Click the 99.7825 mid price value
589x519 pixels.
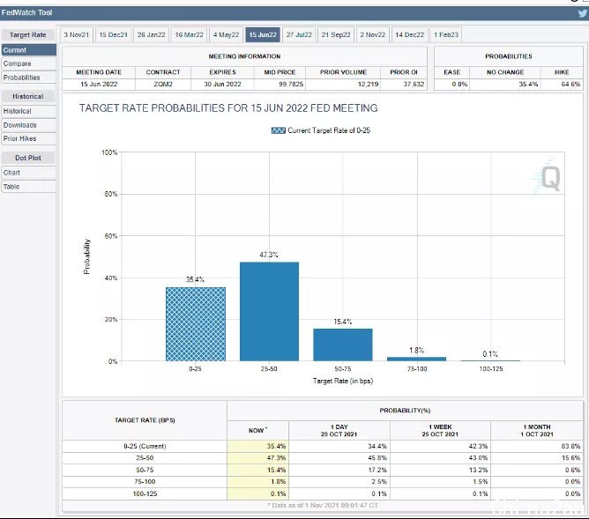point(291,84)
